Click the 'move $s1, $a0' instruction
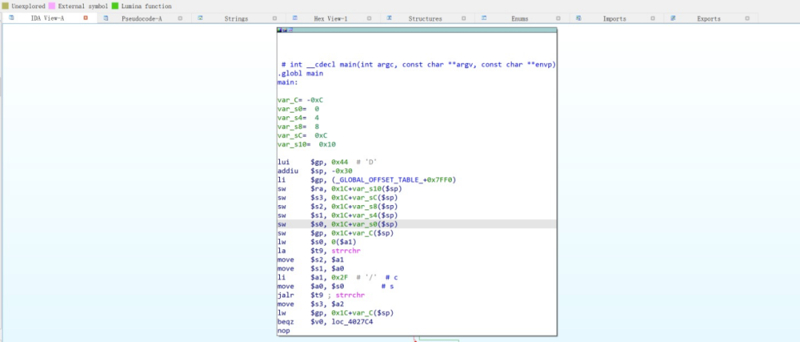The image size is (800, 342). [x=310, y=268]
